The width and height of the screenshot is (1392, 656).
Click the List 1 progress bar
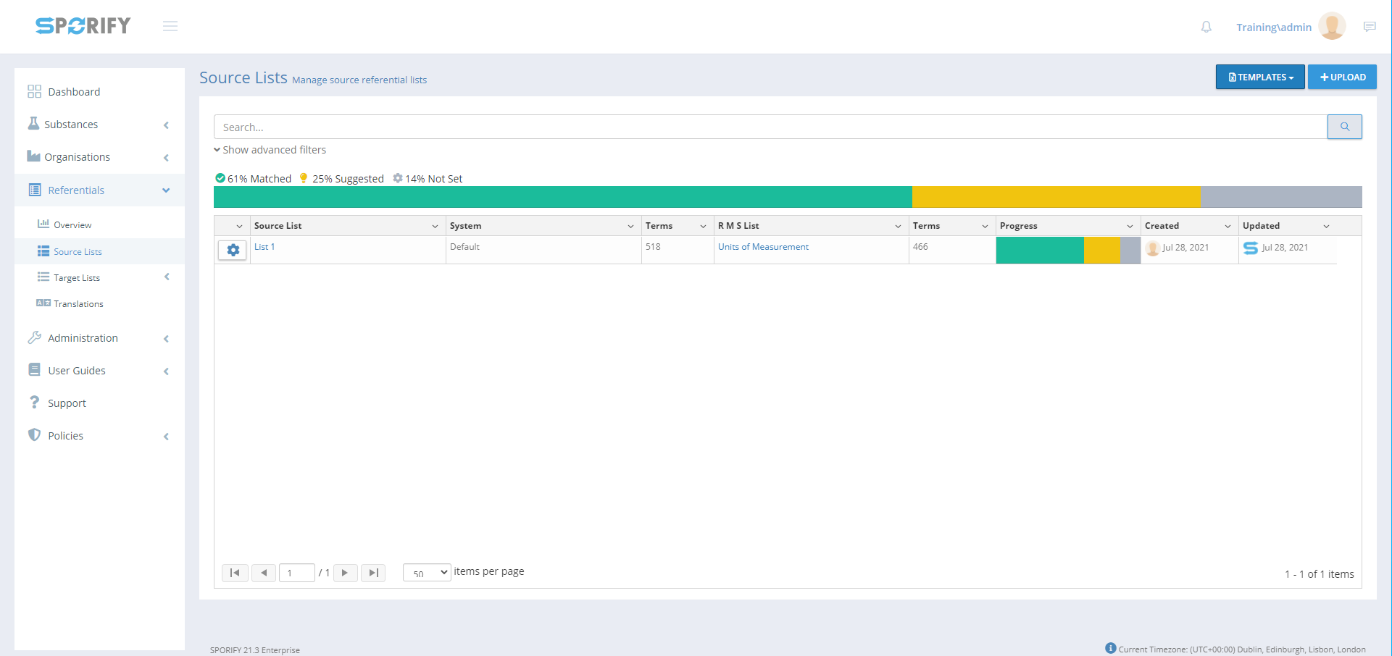click(1067, 250)
